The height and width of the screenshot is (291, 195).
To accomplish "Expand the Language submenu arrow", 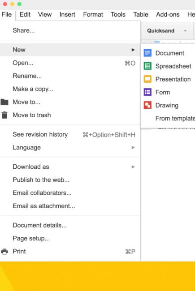I will coord(133,148).
